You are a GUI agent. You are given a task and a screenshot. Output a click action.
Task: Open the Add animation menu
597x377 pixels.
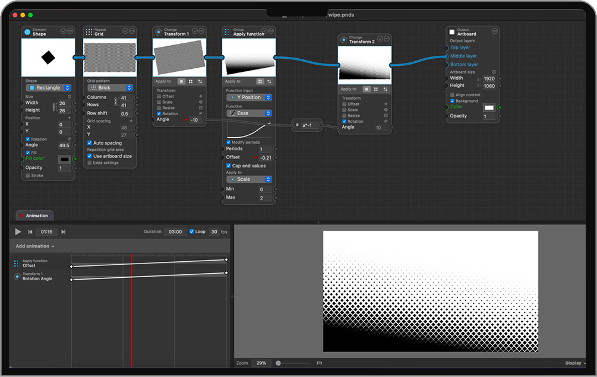tap(35, 246)
